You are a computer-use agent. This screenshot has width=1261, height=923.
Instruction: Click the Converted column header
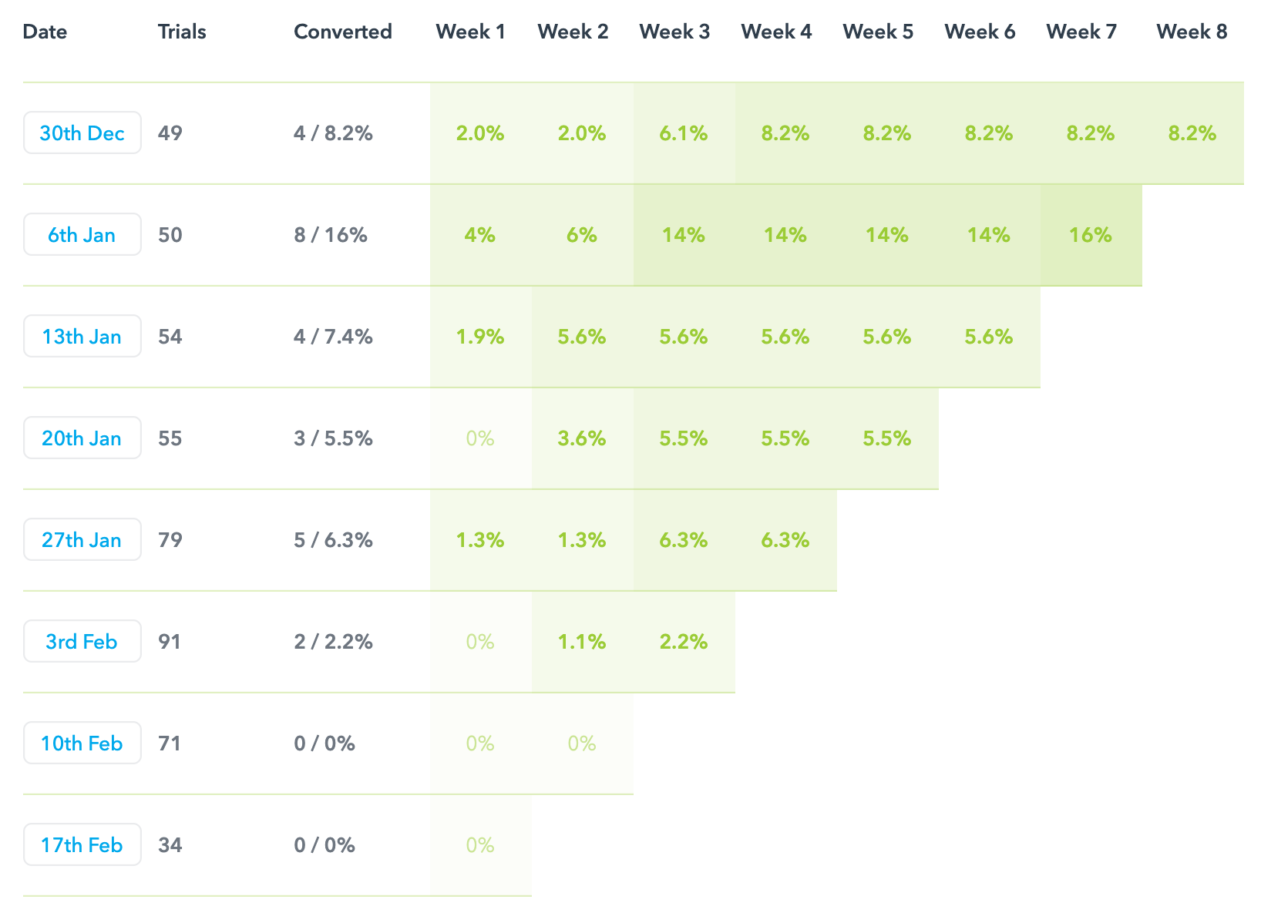click(343, 32)
